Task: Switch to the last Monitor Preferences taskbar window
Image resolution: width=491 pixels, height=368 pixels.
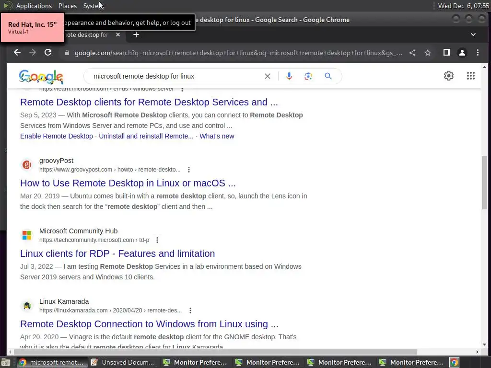Action: [412, 362]
